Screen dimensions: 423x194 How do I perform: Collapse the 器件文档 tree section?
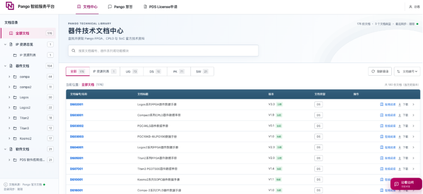[x=5, y=66]
